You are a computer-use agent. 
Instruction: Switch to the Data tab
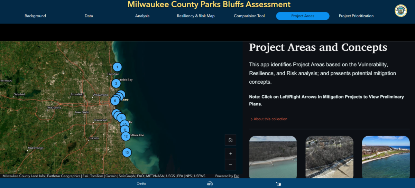[89, 16]
